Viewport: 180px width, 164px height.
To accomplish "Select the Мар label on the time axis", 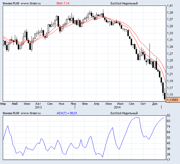I will [x=3, y=104].
